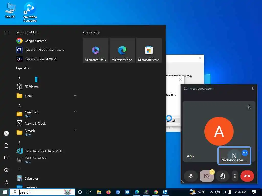Open 3D Viewer app
This screenshot has width=262, height=196.
pyautogui.click(x=47, y=87)
